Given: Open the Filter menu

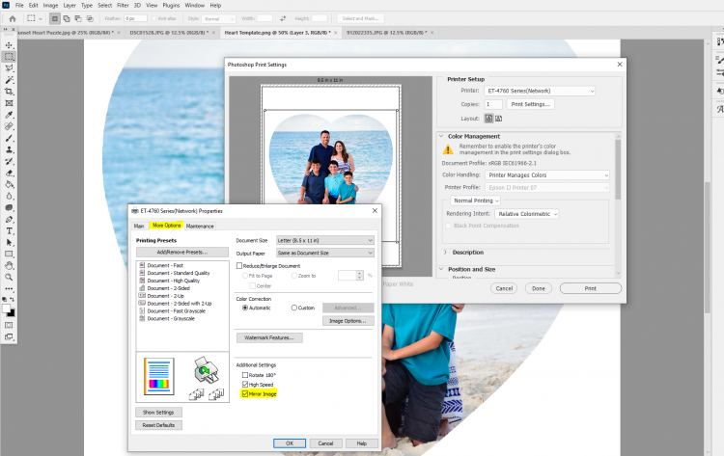Looking at the screenshot, I should point(123,5).
